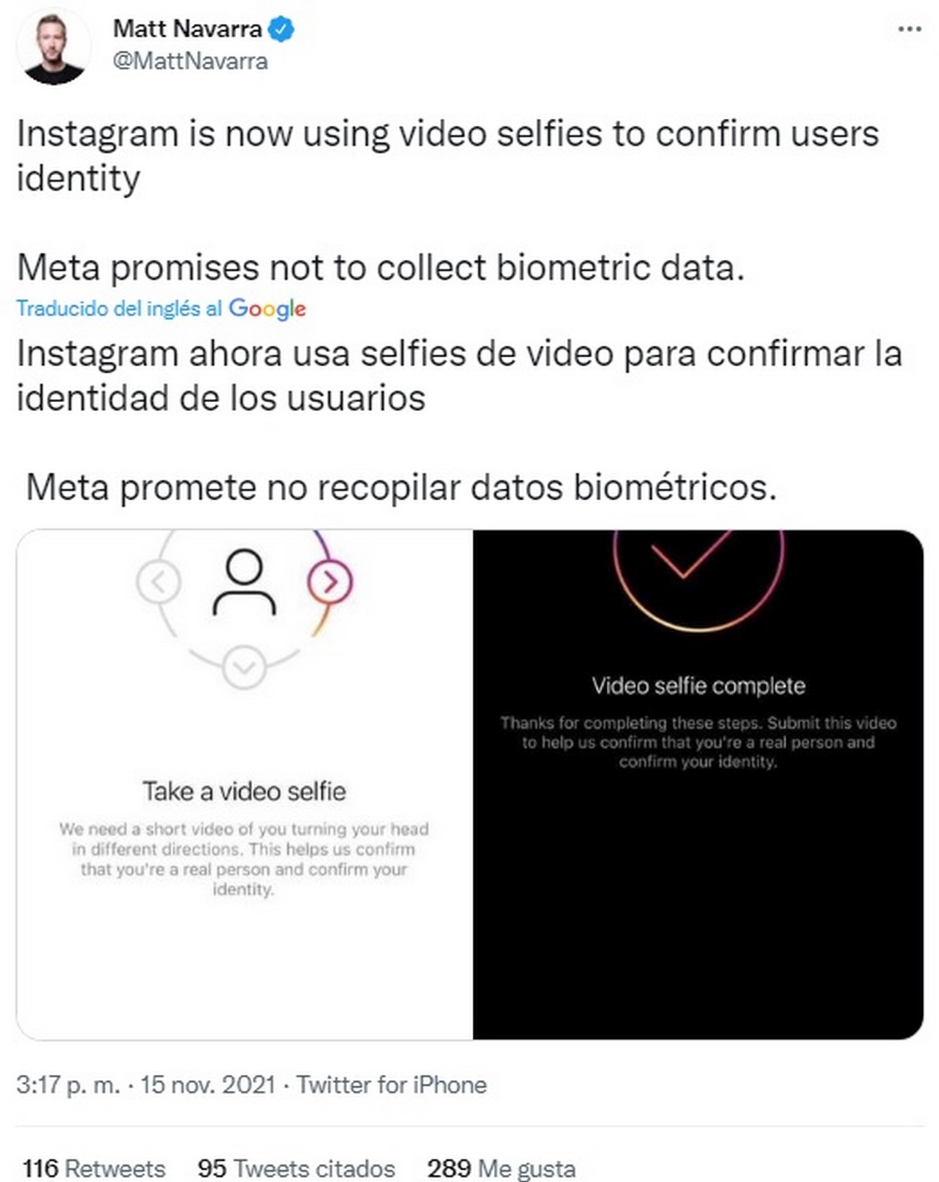
Task: Click the down chevron circle in selfie illustration
Action: tap(244, 667)
